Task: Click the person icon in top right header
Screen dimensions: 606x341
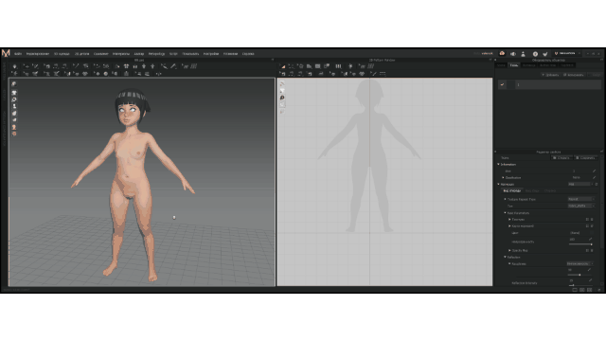Action: pyautogui.click(x=523, y=54)
